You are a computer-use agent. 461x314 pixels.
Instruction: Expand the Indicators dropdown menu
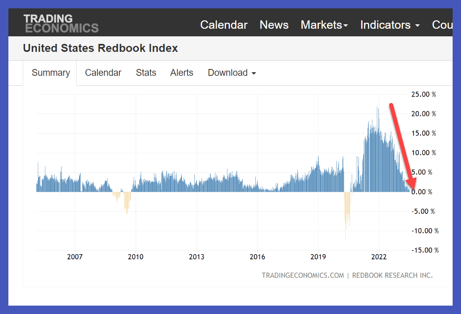coord(390,25)
